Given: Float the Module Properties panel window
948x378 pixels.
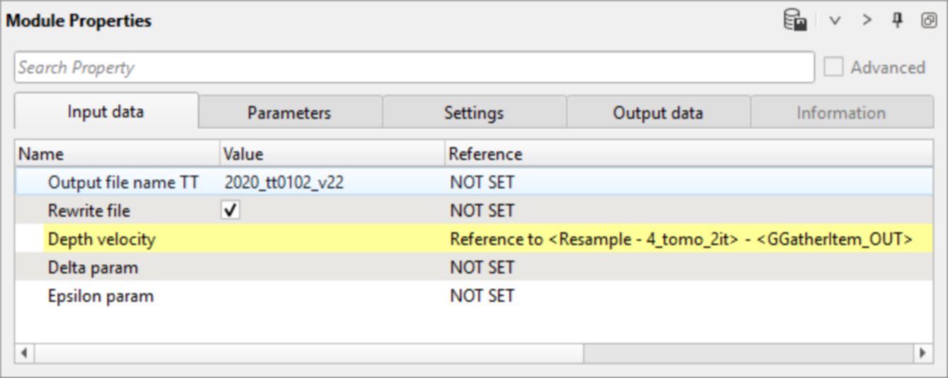Looking at the screenshot, I should (x=929, y=21).
